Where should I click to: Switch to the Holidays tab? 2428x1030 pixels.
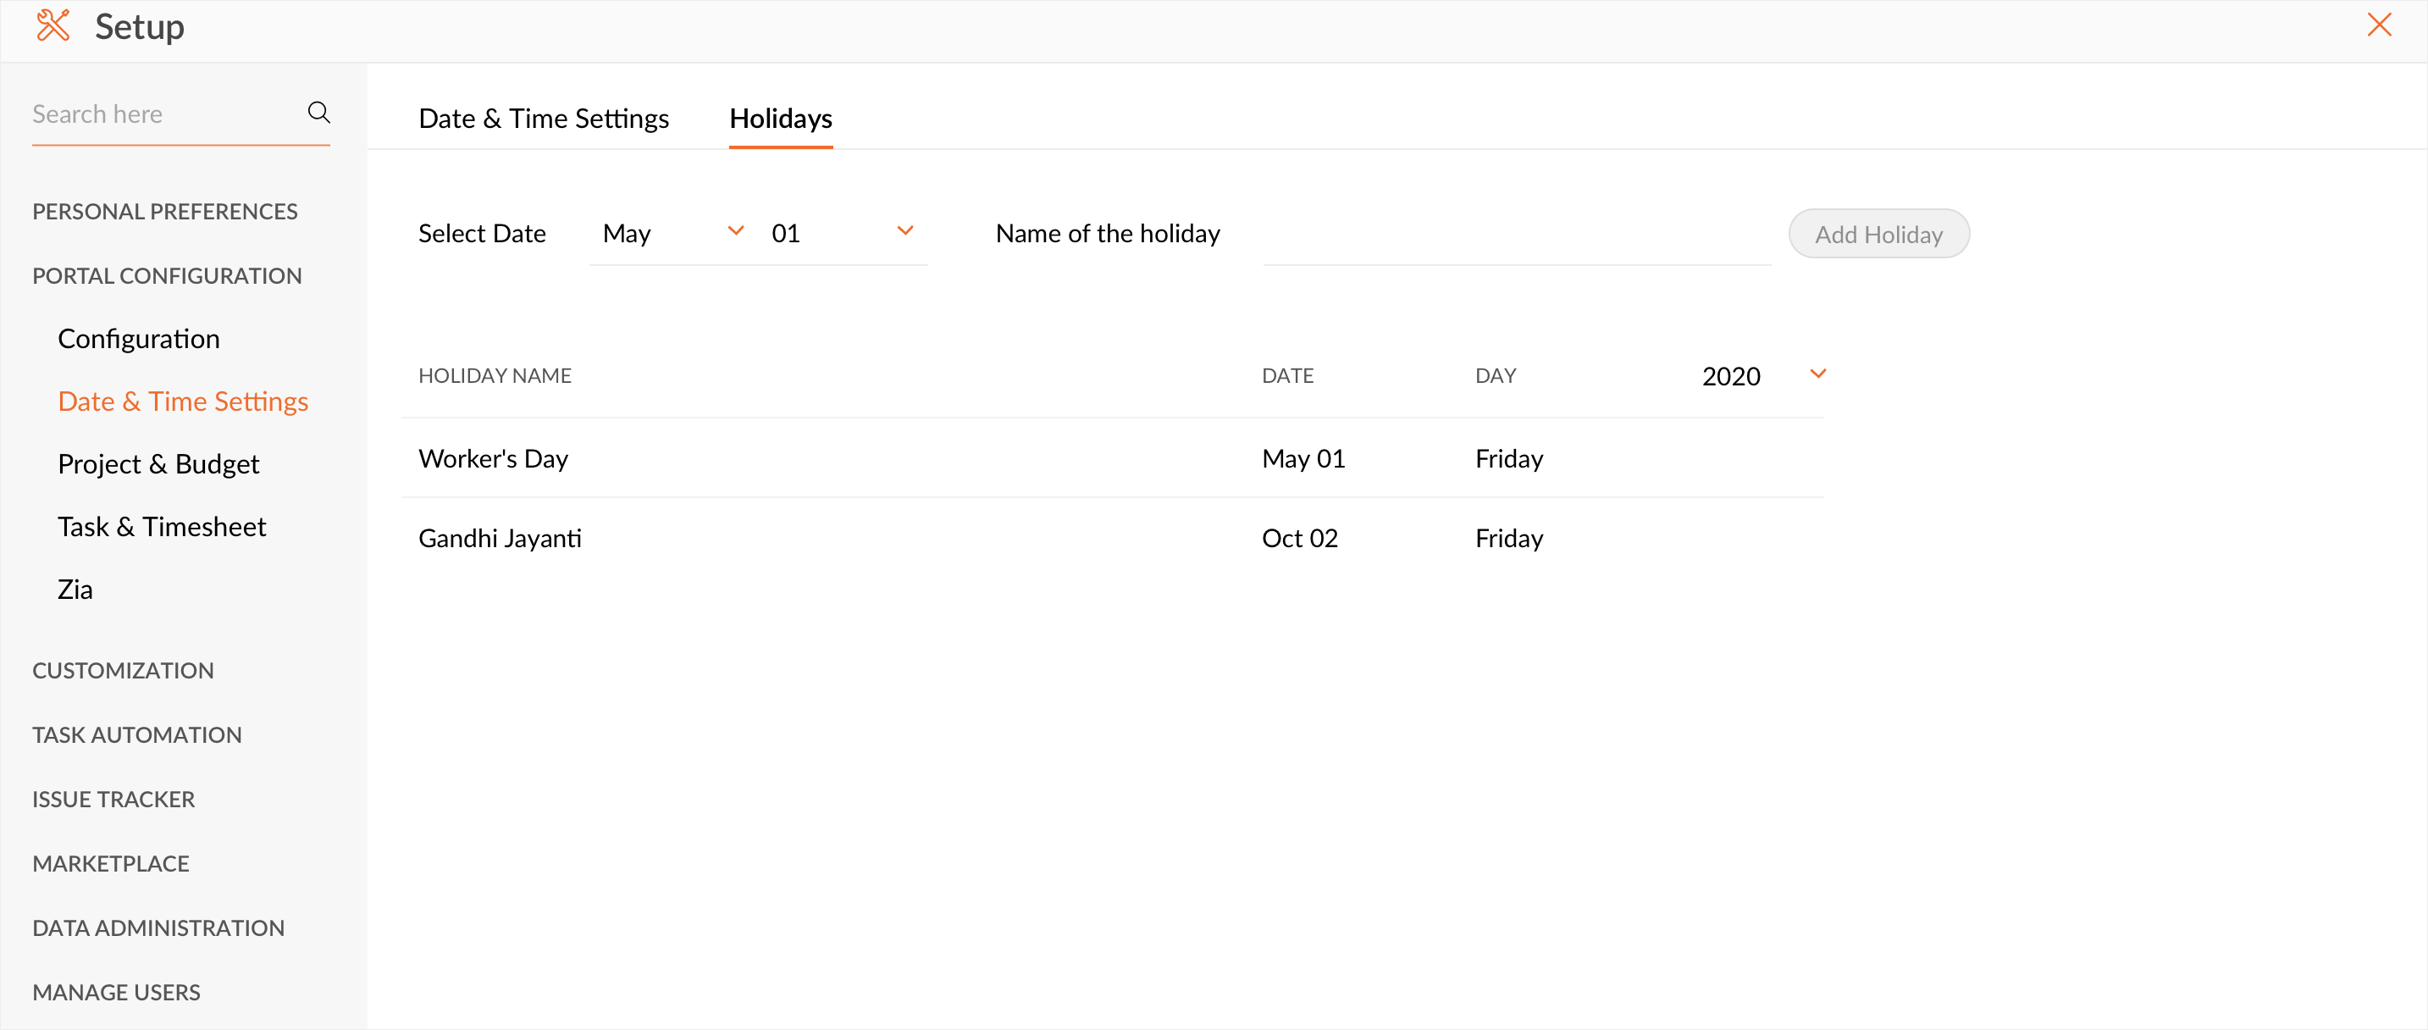coord(779,119)
